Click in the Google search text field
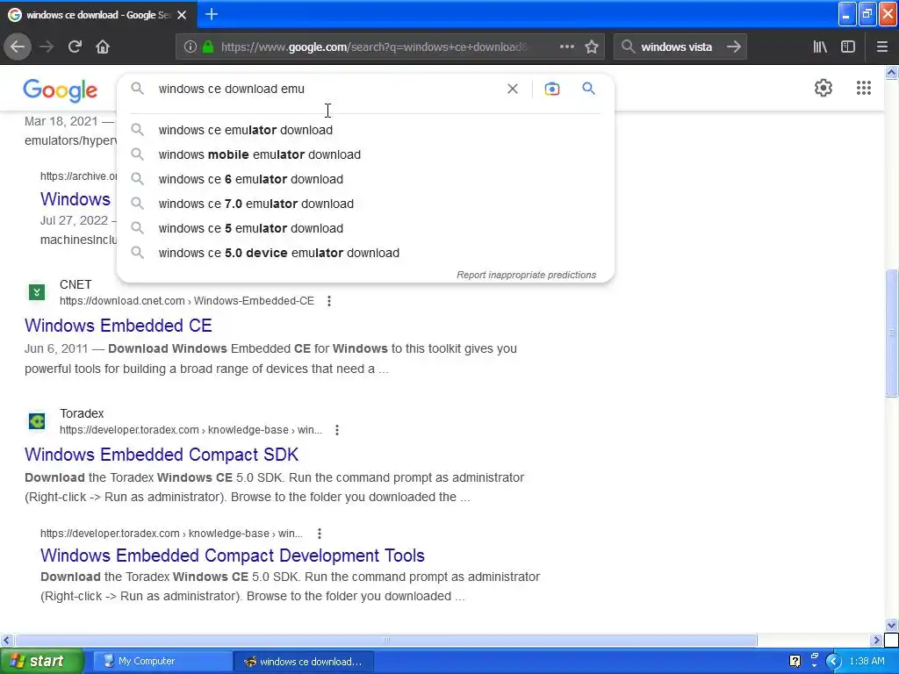The image size is (899, 674). tap(327, 89)
